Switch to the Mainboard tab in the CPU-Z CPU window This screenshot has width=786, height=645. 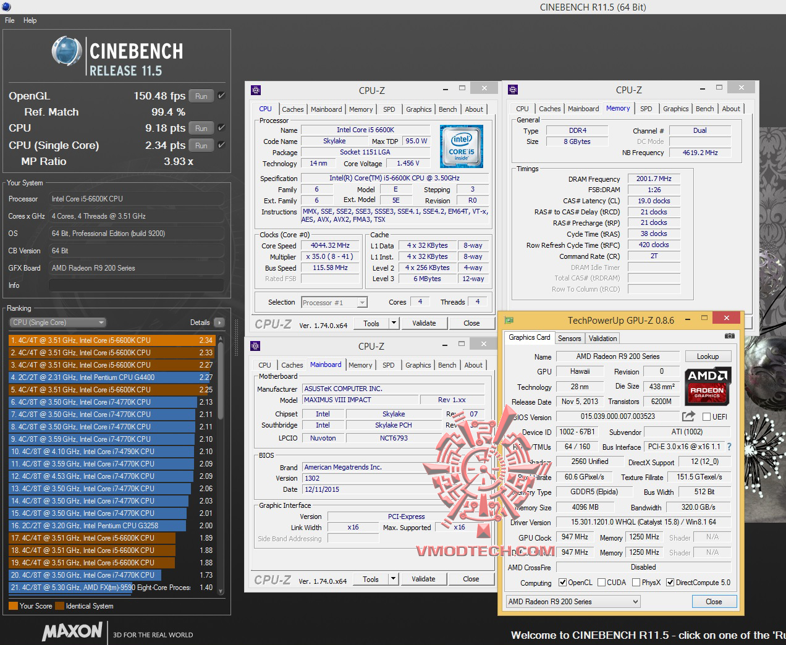point(326,109)
